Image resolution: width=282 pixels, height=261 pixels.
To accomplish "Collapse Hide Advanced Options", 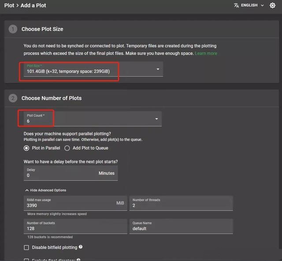I will click(46, 190).
